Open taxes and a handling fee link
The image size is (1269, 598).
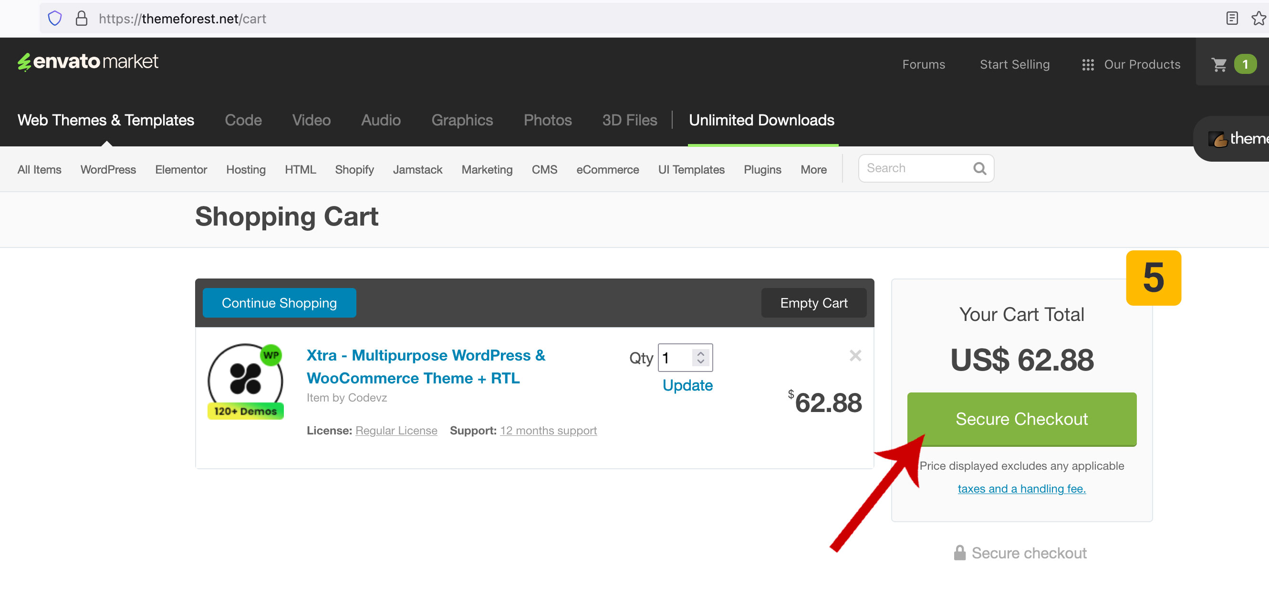tap(1021, 489)
